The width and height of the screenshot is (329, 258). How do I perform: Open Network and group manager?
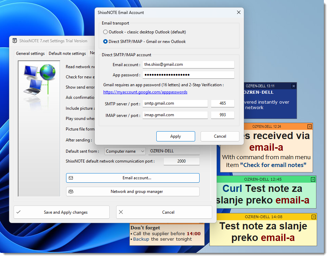coord(132,192)
